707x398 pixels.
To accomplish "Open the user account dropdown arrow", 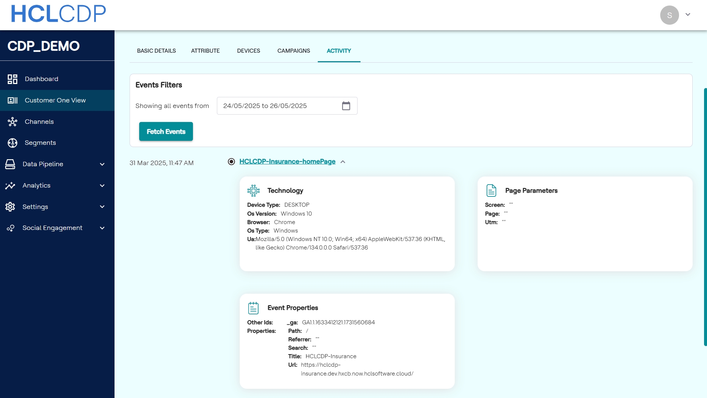I will click(687, 15).
